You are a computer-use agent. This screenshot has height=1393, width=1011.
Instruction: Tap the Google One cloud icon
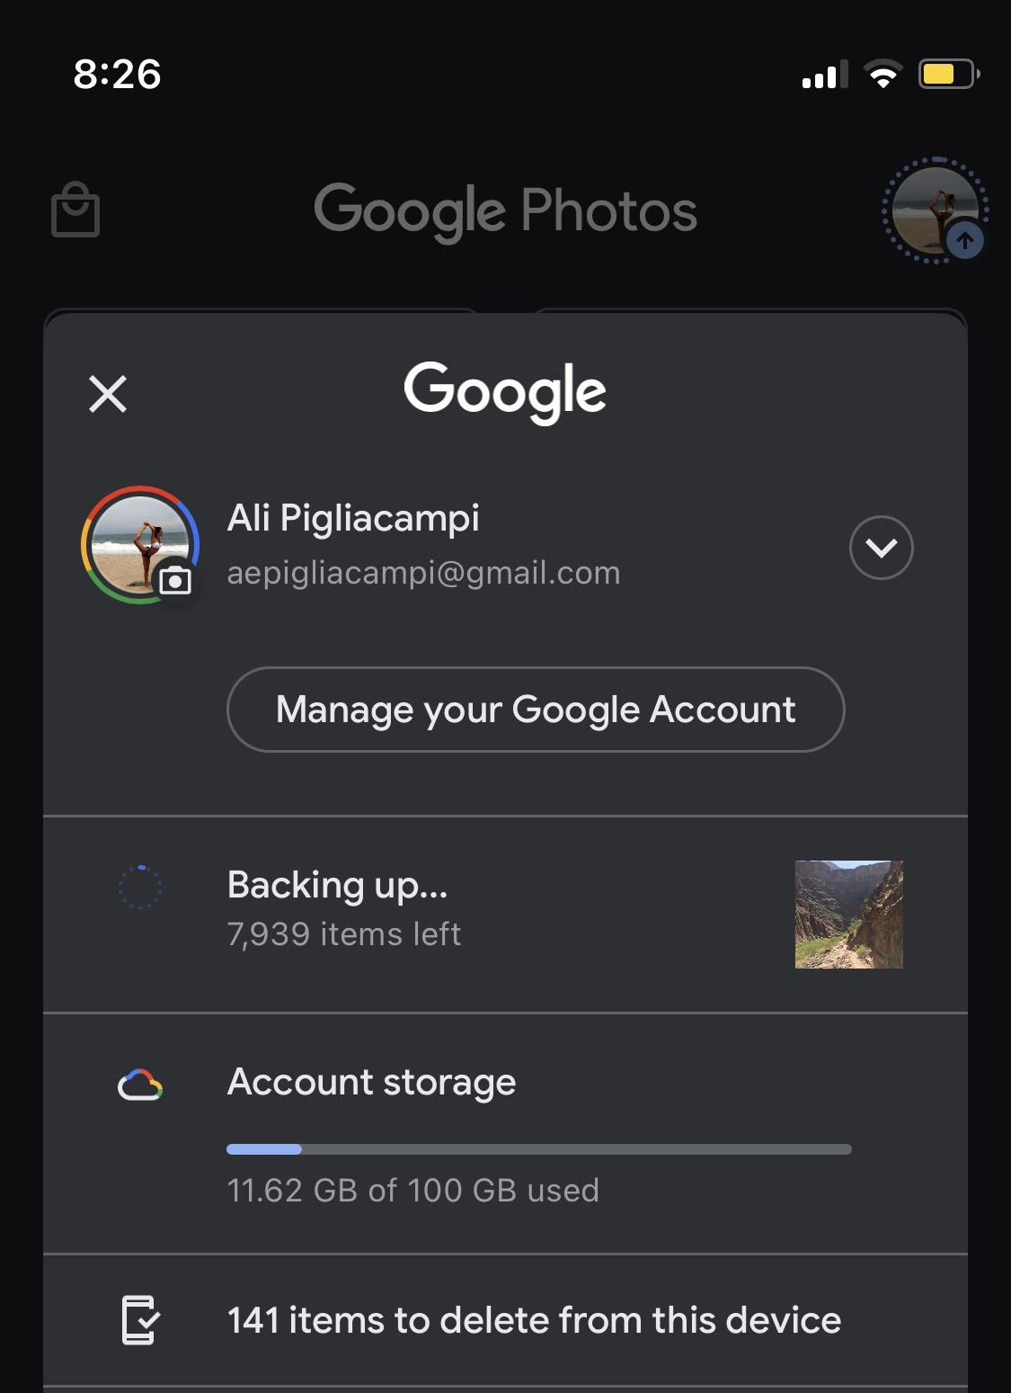pyautogui.click(x=140, y=1085)
